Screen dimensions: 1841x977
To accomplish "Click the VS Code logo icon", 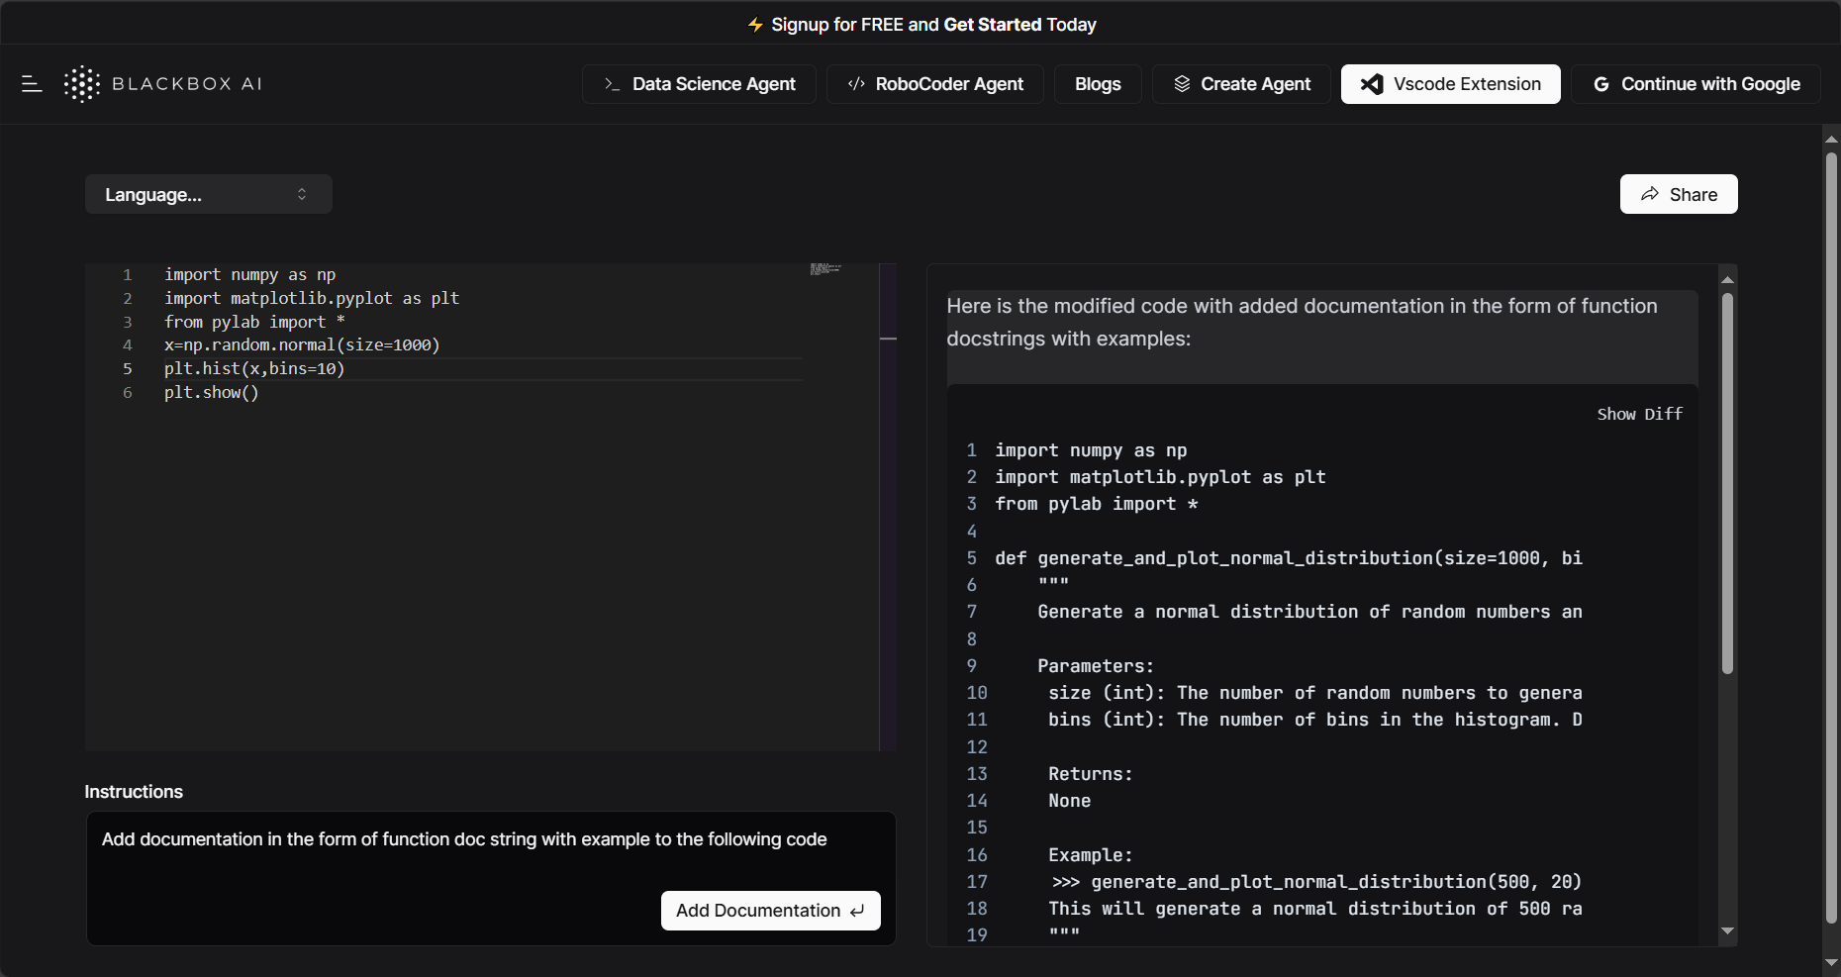I will [x=1372, y=84].
